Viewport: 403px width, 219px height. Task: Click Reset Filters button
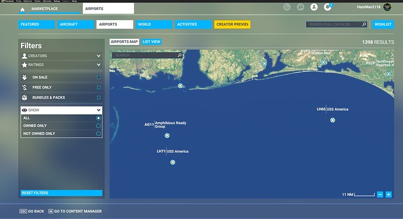click(61, 193)
